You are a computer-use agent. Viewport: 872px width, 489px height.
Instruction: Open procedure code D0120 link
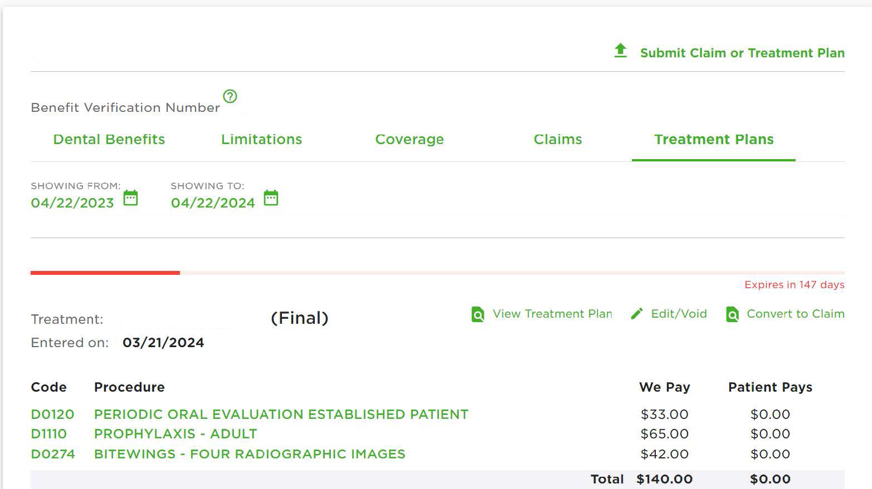(52, 414)
